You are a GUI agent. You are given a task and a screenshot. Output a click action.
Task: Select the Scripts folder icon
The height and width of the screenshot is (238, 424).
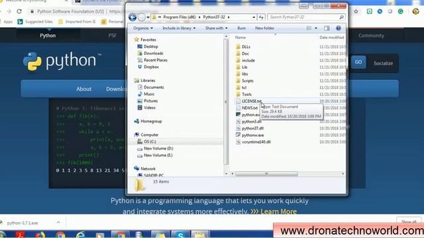click(238, 81)
